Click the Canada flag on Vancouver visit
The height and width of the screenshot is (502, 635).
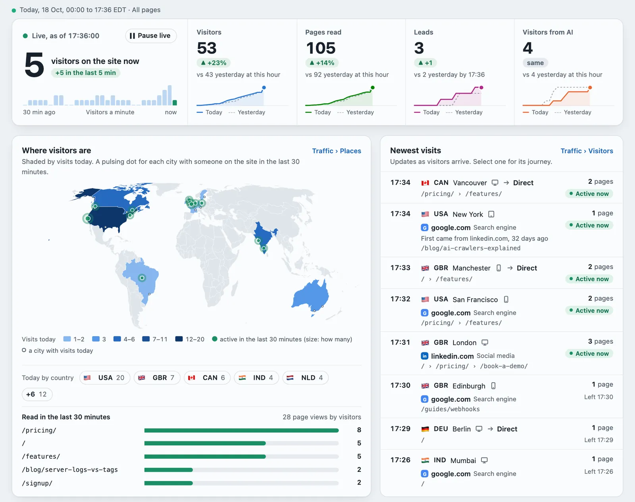(x=425, y=183)
